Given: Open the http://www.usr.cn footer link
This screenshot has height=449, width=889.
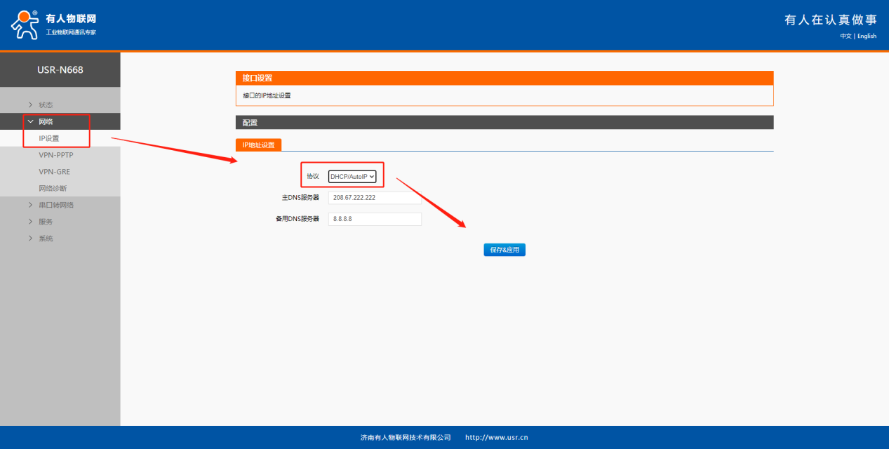Looking at the screenshot, I should [496, 438].
